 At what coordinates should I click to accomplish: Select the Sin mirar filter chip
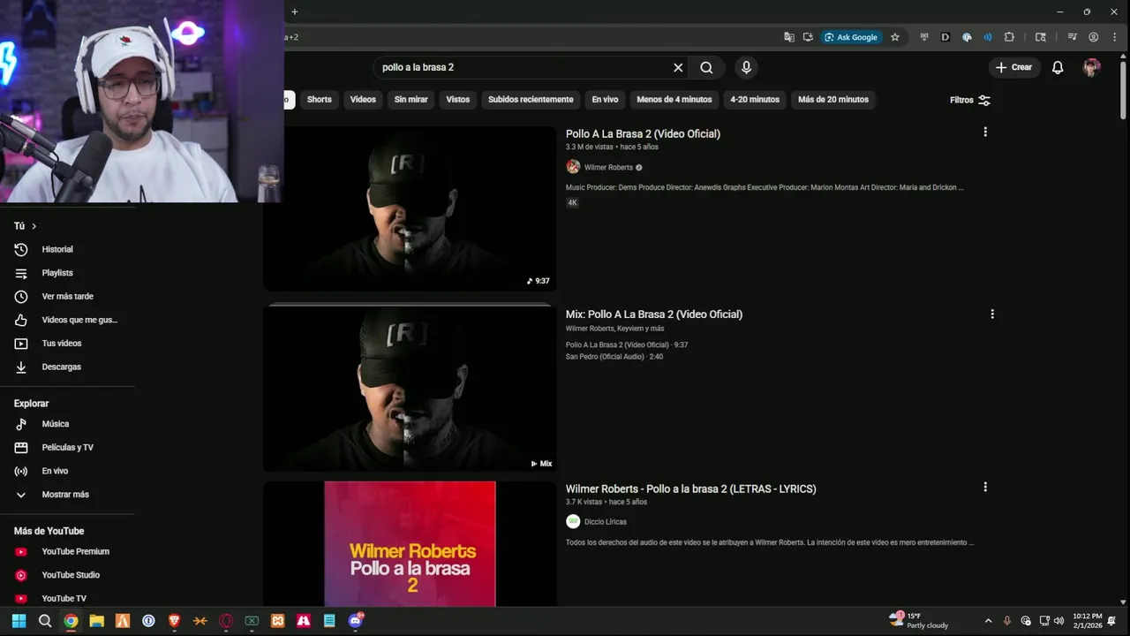point(411,100)
